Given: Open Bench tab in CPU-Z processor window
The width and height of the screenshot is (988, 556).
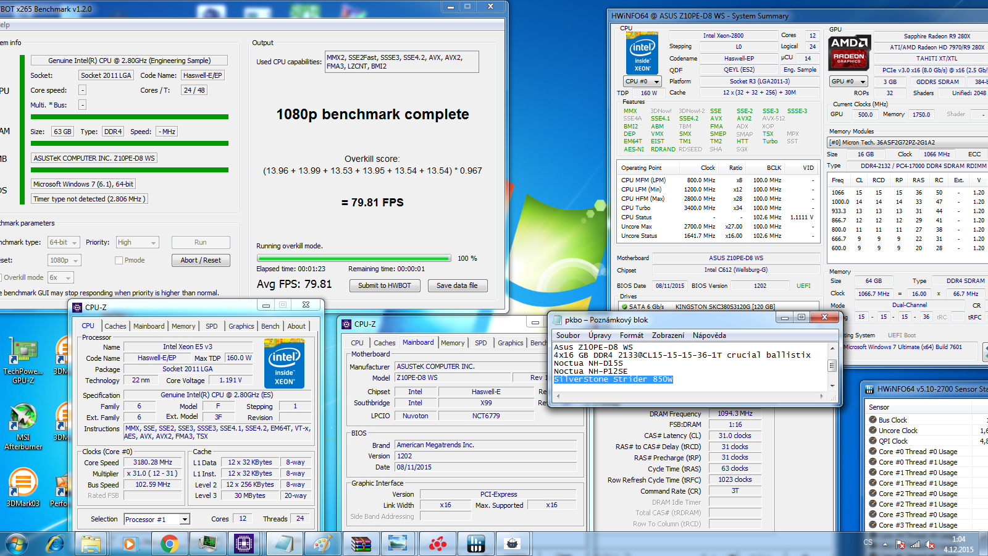Looking at the screenshot, I should [x=270, y=326].
